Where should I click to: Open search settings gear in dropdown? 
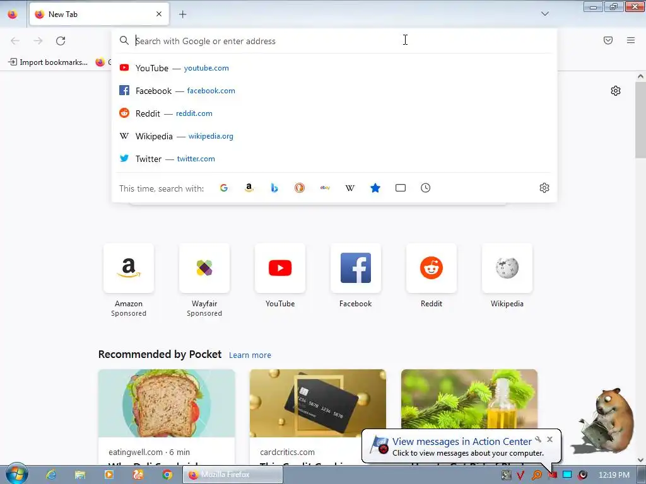pos(544,188)
